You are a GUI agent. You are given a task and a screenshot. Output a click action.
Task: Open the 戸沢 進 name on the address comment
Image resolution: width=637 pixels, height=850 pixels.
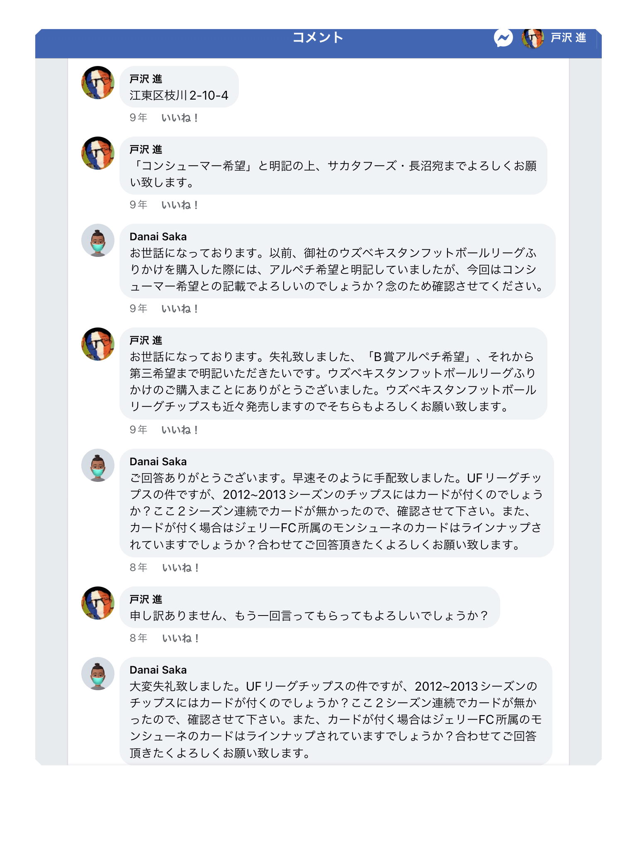pos(146,79)
